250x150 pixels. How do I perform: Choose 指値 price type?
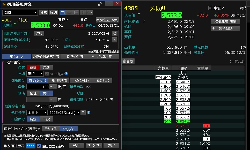click(x=33, y=93)
